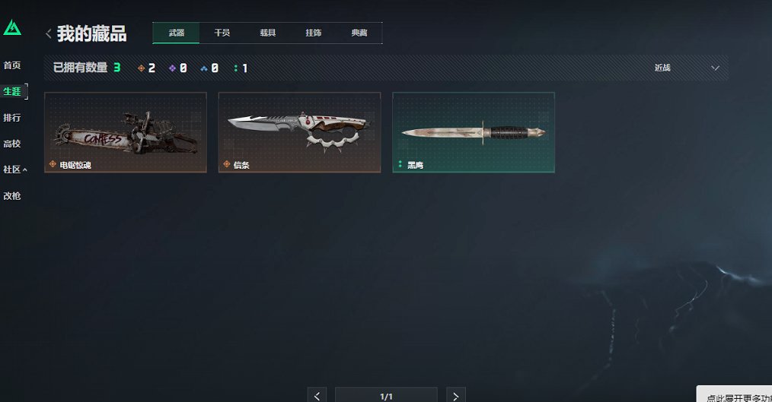
Task: Open the 挂饰 tab
Action: [x=314, y=33]
